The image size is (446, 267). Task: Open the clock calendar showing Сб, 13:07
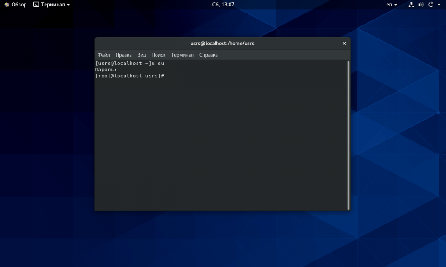[223, 5]
